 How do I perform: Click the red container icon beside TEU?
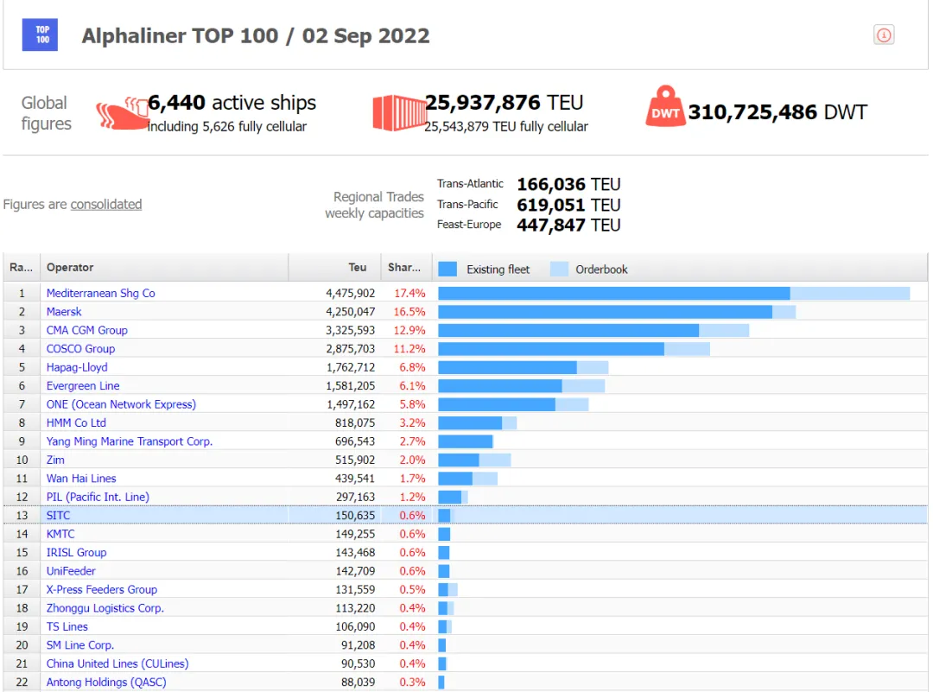[399, 112]
